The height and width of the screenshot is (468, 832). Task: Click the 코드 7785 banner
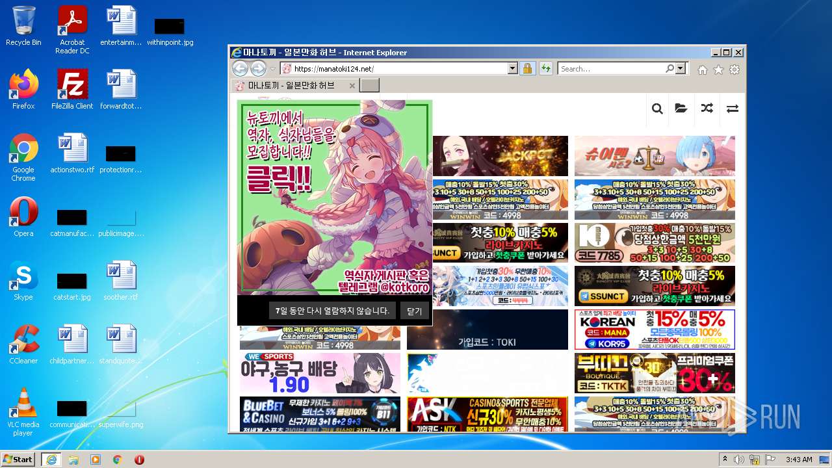click(x=655, y=242)
